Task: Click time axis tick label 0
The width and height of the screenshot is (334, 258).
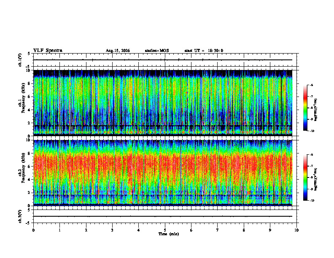Action: point(33,230)
